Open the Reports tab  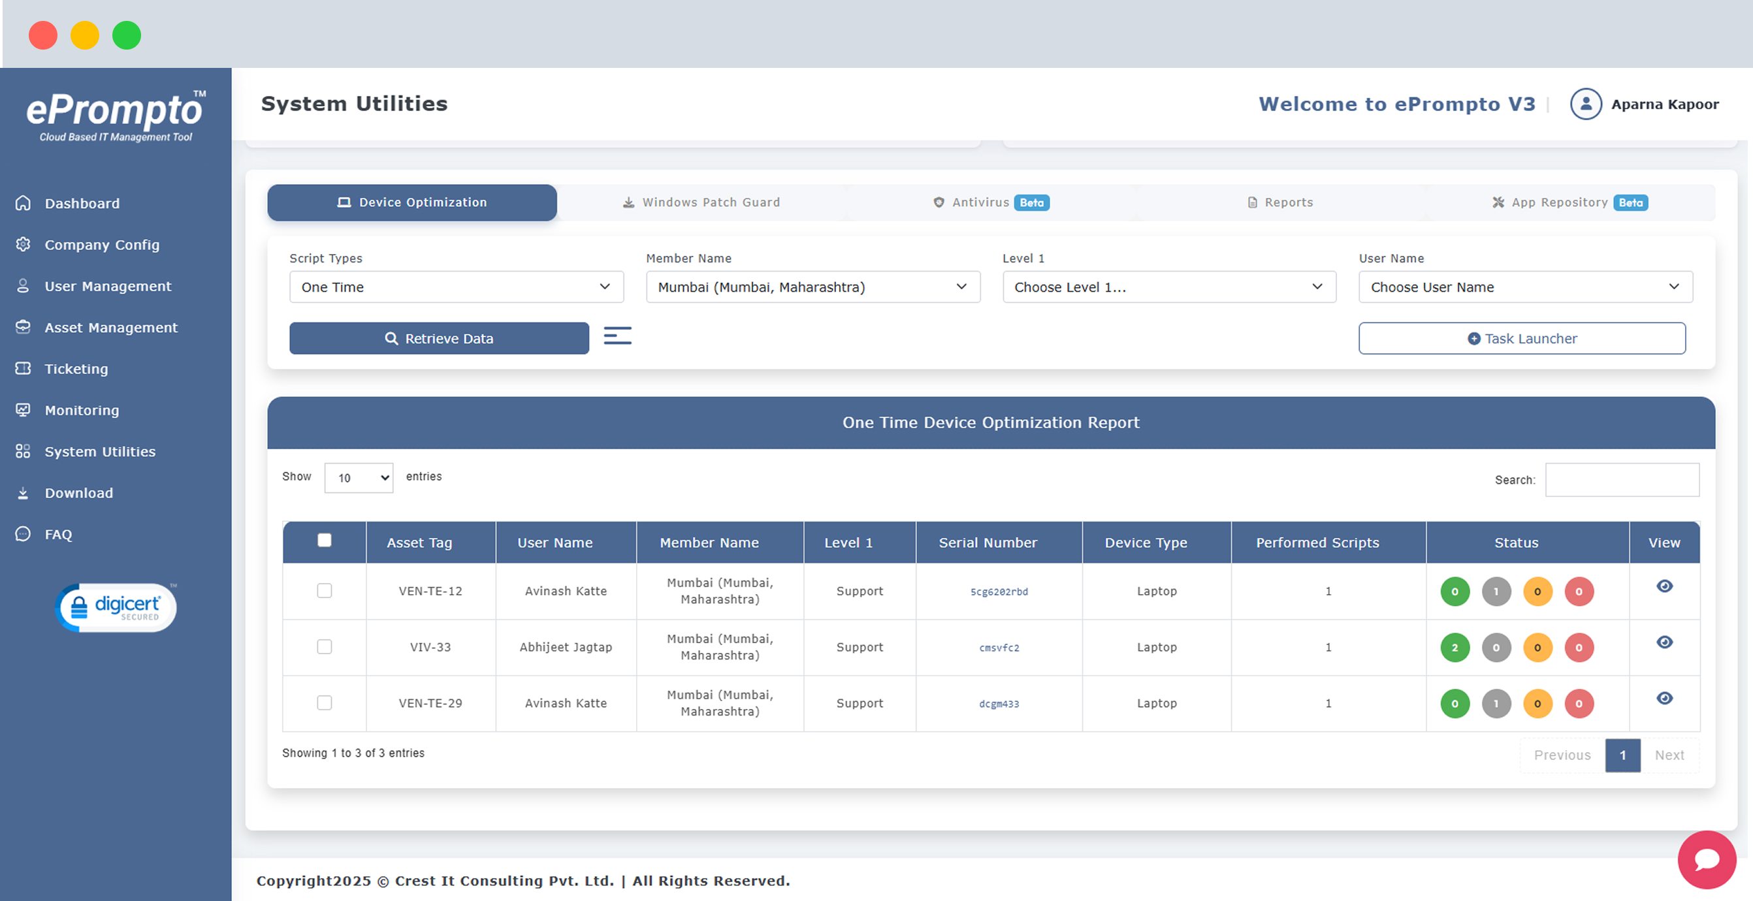(x=1280, y=202)
